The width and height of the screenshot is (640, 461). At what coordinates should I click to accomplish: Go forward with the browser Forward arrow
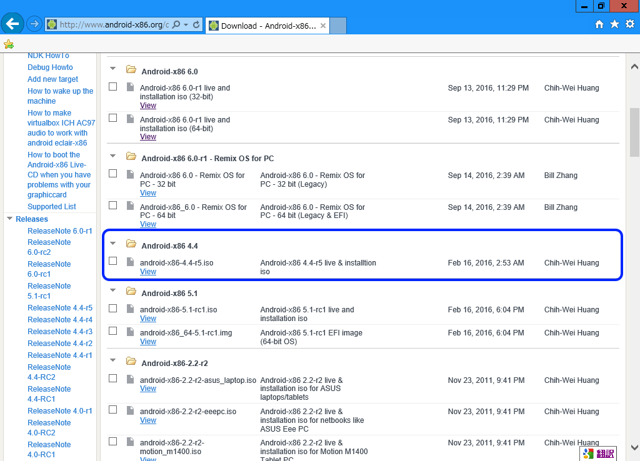click(x=34, y=24)
